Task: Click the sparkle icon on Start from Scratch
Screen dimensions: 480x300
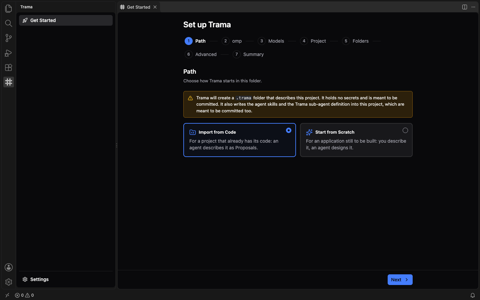Action: click(309, 132)
